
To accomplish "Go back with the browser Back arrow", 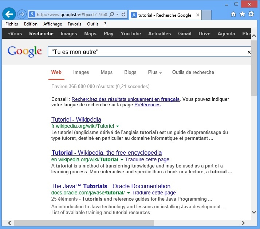I will tap(9, 14).
